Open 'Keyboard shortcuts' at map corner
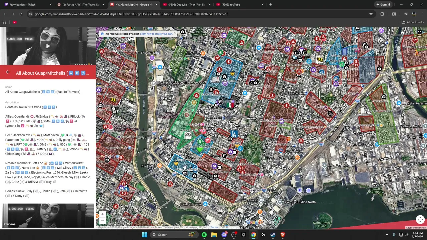The width and height of the screenshot is (427, 240). [x=416, y=228]
